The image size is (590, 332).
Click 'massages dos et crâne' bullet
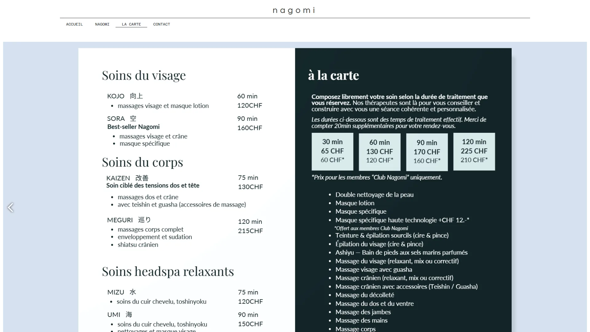[x=148, y=197]
